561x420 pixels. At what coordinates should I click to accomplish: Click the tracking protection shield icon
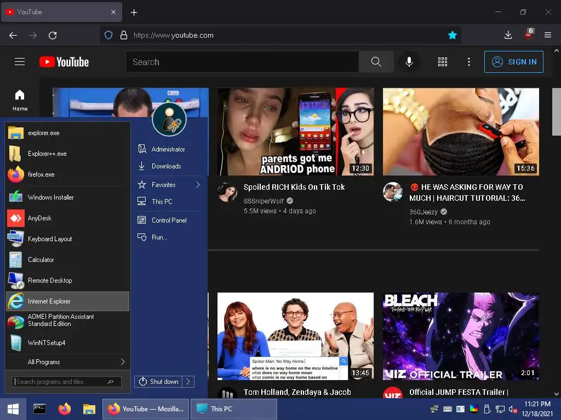tap(108, 35)
